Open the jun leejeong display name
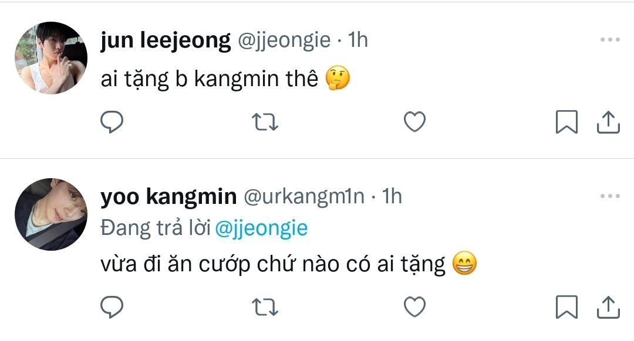Viewport: 634px width, 341px height. pyautogui.click(x=166, y=40)
